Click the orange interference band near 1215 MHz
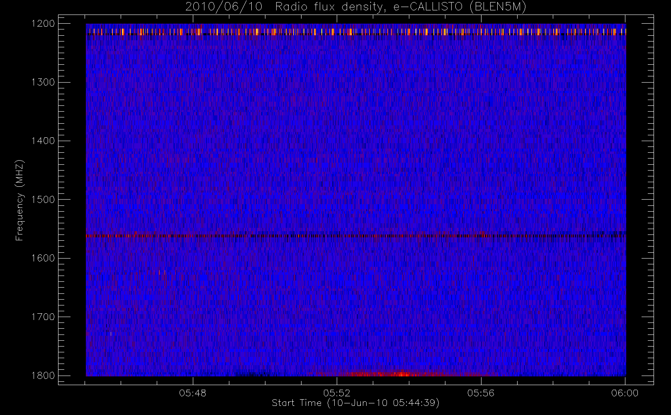The image size is (671, 415). click(x=356, y=32)
